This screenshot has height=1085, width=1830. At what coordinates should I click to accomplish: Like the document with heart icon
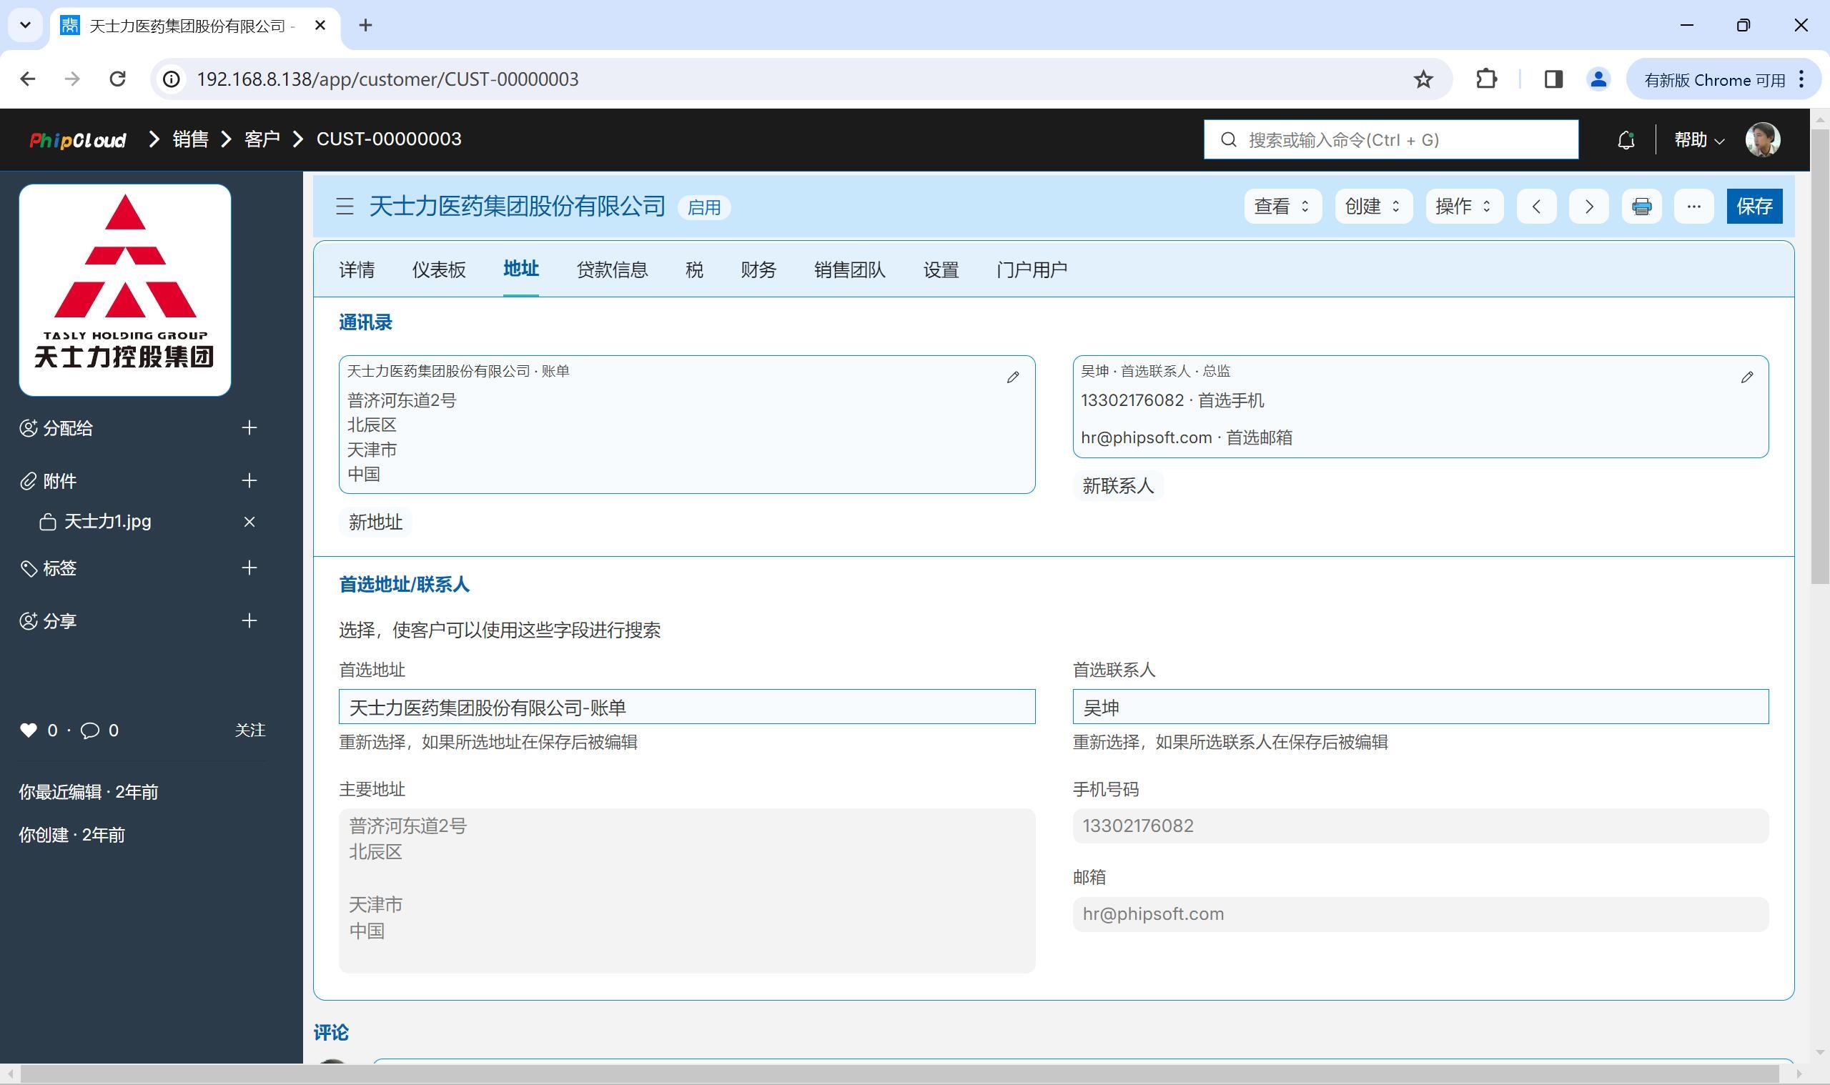[29, 730]
